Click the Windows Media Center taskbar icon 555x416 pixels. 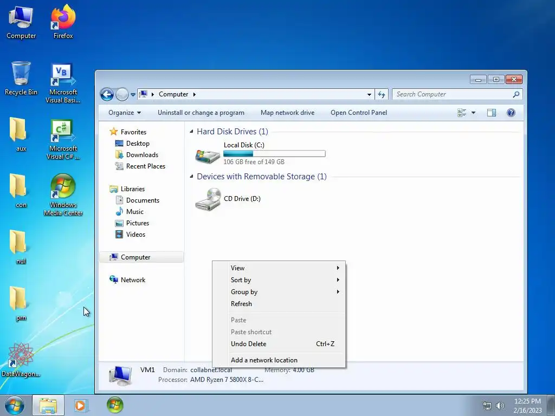coord(115,405)
